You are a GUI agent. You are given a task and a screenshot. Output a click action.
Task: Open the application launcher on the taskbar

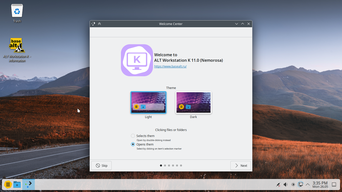(8, 184)
